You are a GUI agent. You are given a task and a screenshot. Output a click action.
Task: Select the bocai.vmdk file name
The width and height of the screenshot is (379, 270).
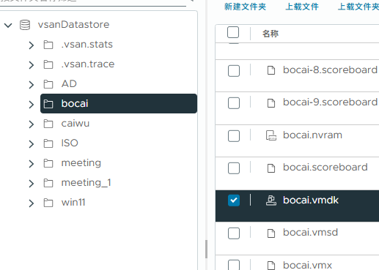click(x=311, y=200)
